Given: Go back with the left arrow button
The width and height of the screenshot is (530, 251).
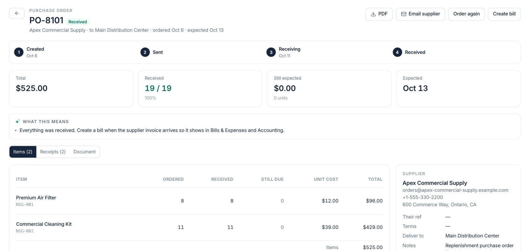Looking at the screenshot, I should click(17, 13).
